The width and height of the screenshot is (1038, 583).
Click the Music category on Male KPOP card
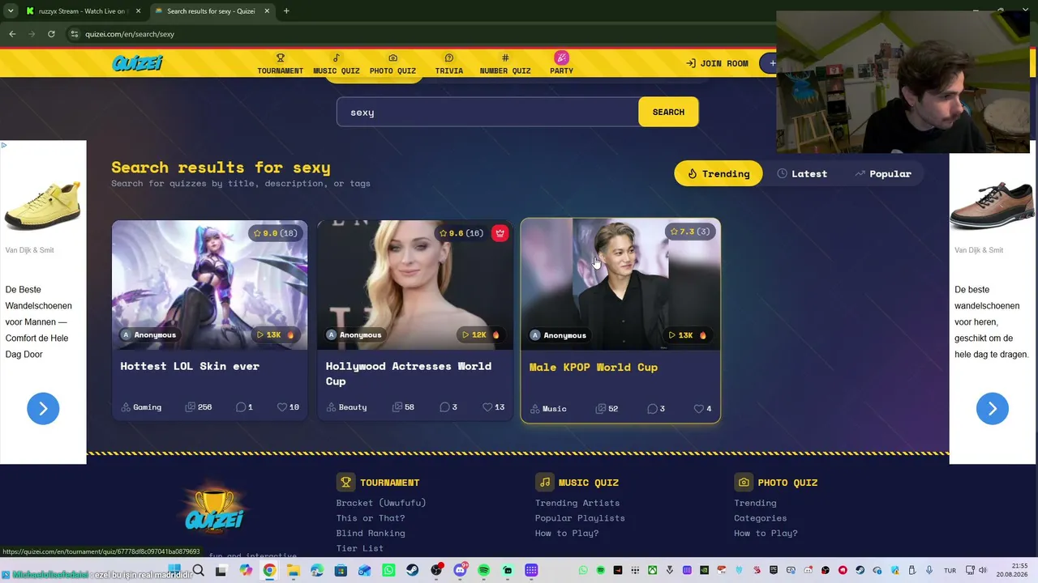(548, 409)
